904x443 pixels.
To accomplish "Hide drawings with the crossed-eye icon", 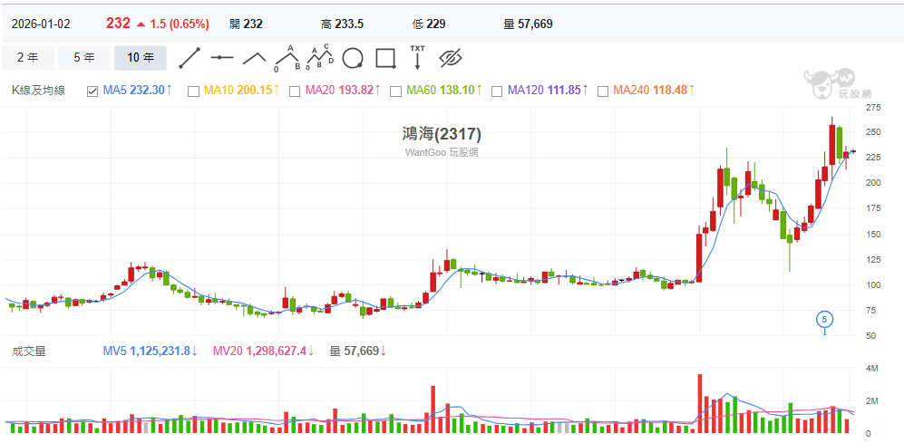I will 451,58.
